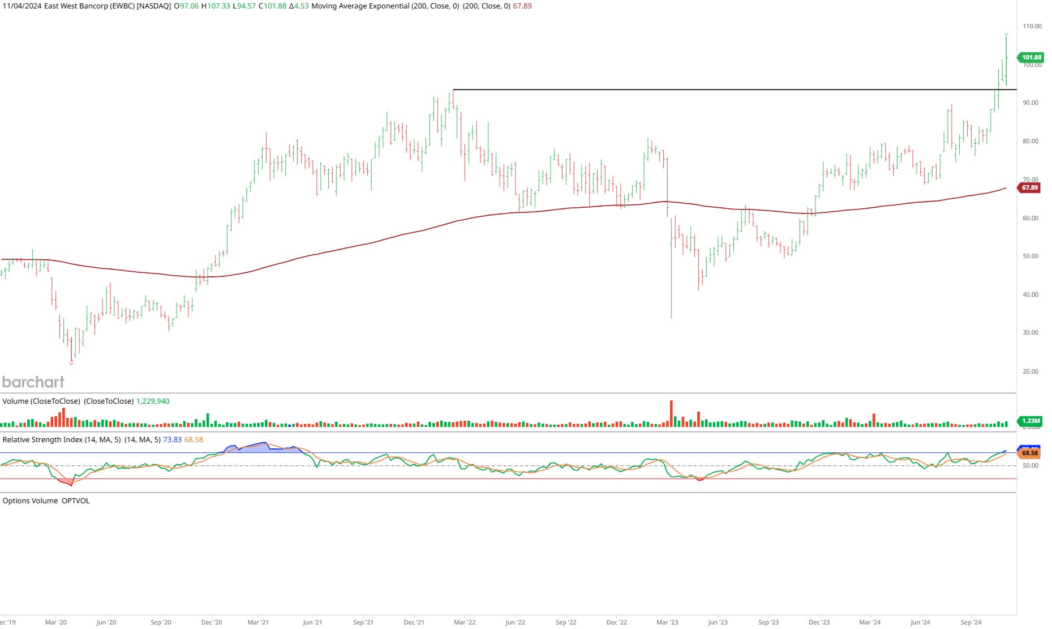Screen dimensions: 1052x629
Task: Click the 40.00 price axis label
Action: pyautogui.click(x=1030, y=294)
